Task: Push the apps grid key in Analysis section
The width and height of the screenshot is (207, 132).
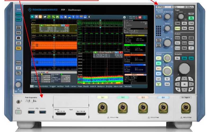Action: pos(191,38)
